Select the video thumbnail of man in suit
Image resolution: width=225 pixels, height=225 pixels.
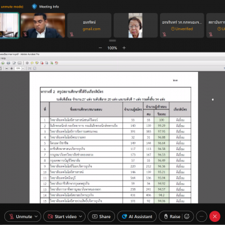pyautogui.click(x=43, y=26)
